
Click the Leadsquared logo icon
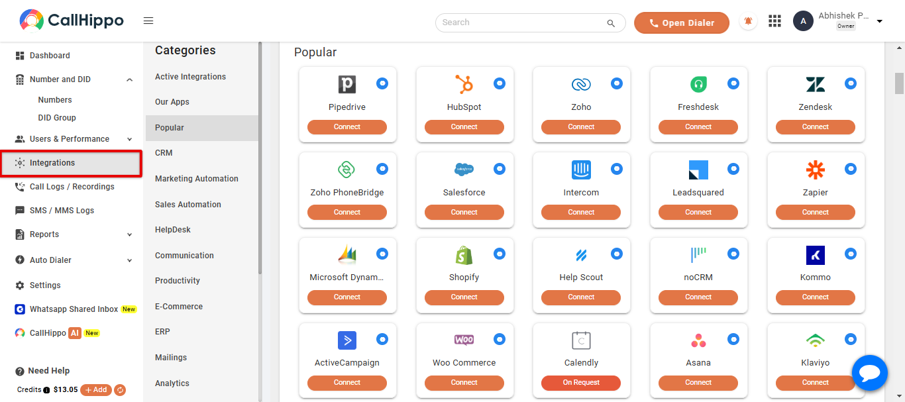[x=698, y=170]
